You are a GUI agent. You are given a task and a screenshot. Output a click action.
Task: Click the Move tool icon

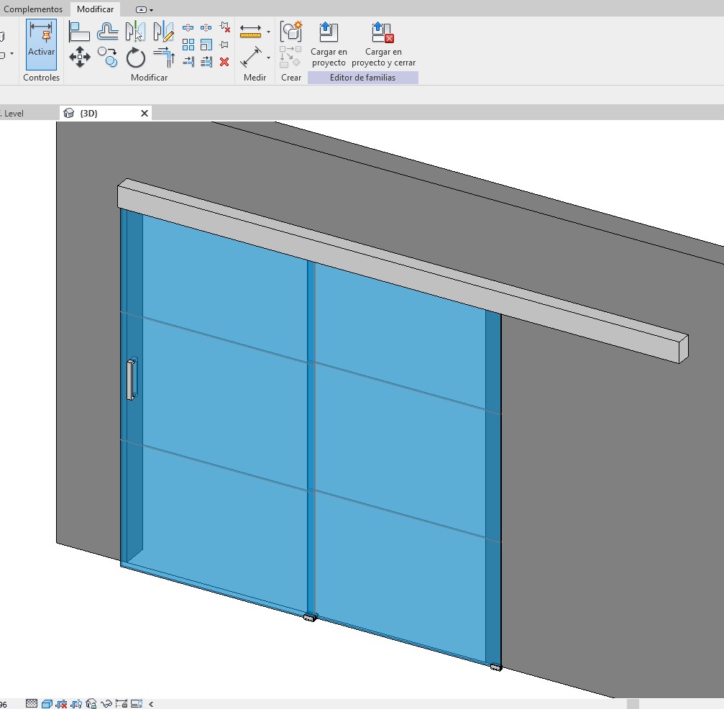79,58
